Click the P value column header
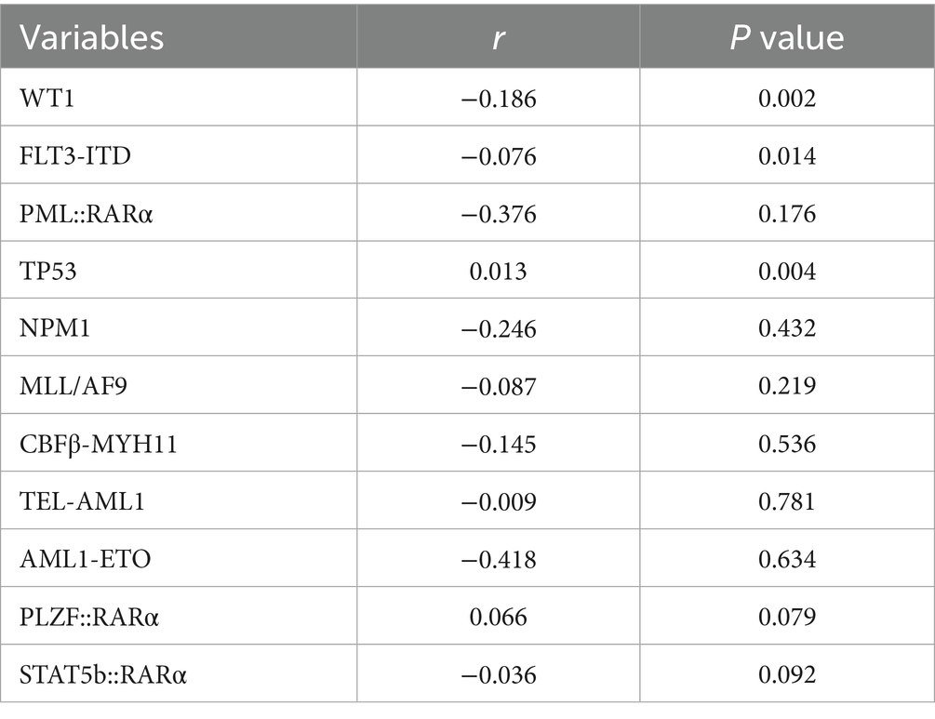The height and width of the screenshot is (719, 935). [x=786, y=36]
